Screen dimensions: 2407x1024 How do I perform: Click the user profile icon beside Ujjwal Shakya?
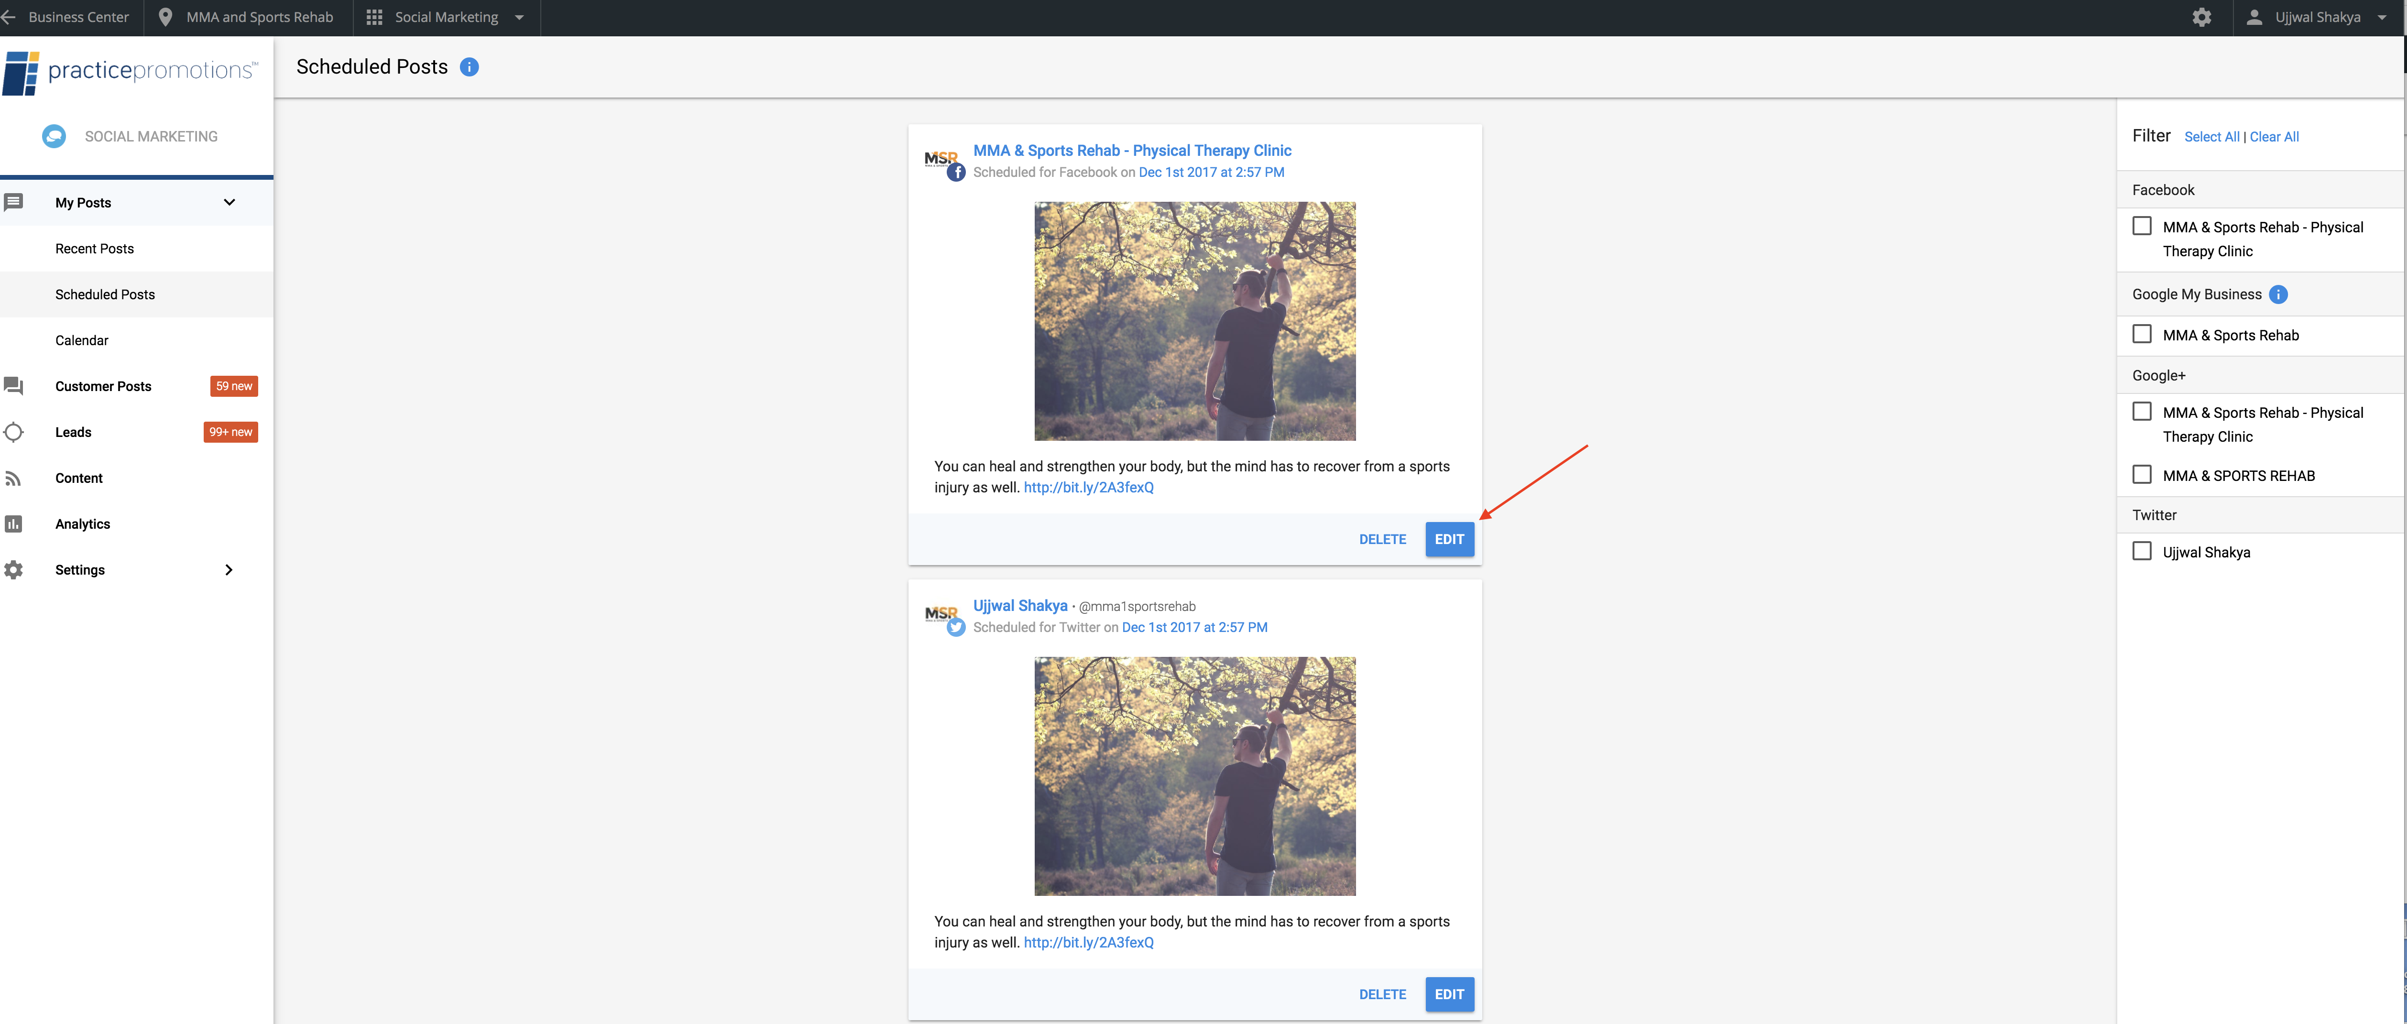pos(2254,17)
